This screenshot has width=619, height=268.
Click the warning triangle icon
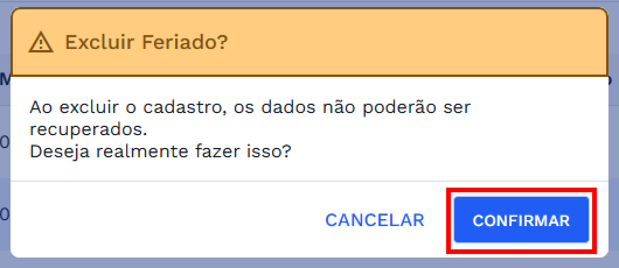pyautogui.click(x=41, y=43)
